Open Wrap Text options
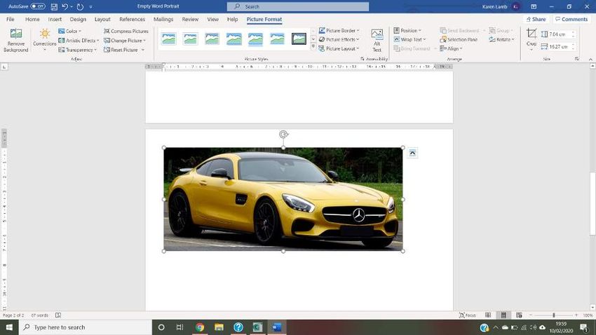The height and width of the screenshot is (335, 596). click(409, 39)
